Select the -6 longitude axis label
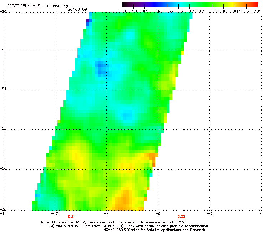Image resolution: width=264 pixels, height=232 pixels. coord(158,214)
